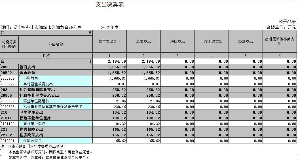298x159 pixels.
Task: Select code cell 2080502
Action: [9, 101]
